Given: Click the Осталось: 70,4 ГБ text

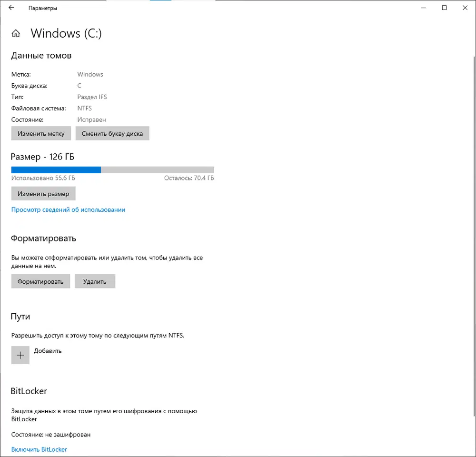Looking at the screenshot, I should [189, 178].
